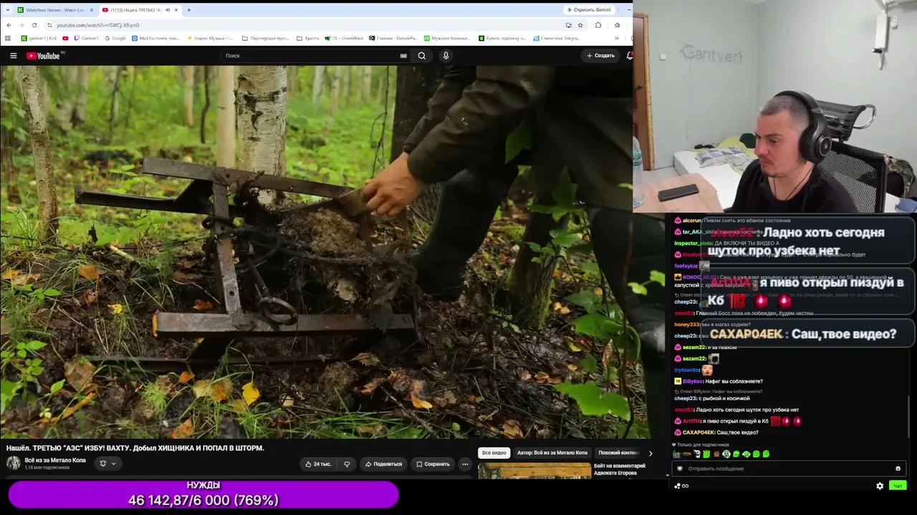Click username CAXAP04EK in the last chat message

point(698,432)
